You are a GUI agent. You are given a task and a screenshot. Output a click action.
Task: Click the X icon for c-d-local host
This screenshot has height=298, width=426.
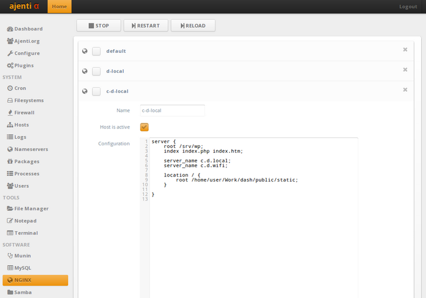click(x=405, y=90)
